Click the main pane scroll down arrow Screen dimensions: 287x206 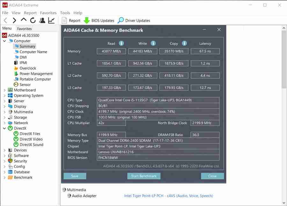click(x=284, y=203)
